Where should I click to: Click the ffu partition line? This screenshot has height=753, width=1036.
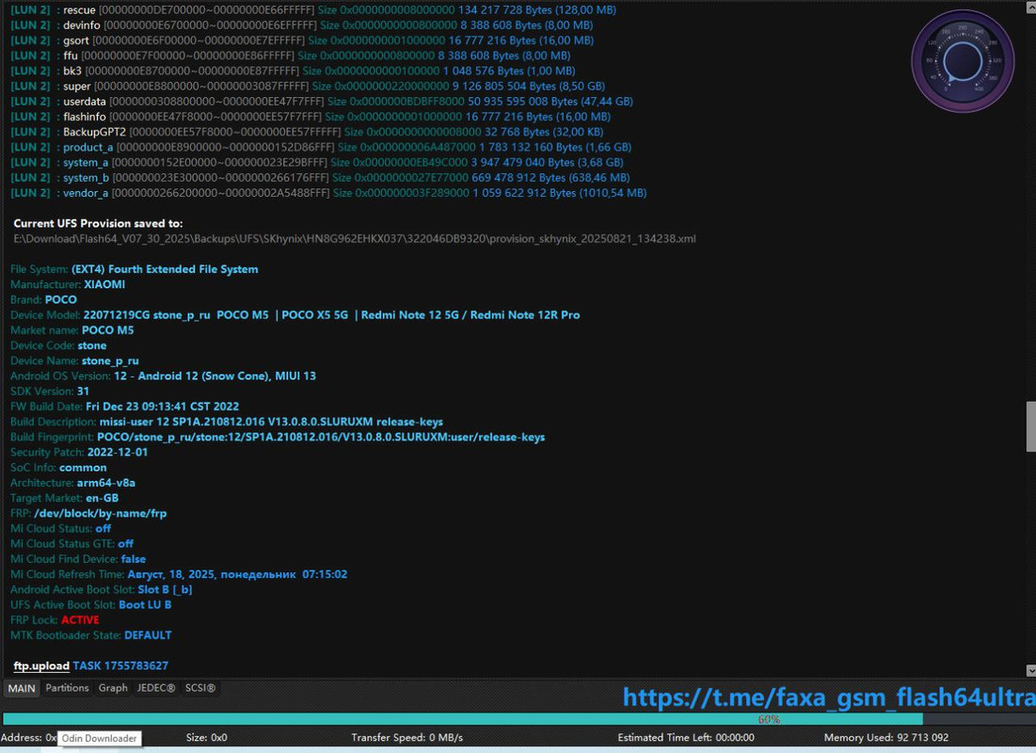[290, 56]
